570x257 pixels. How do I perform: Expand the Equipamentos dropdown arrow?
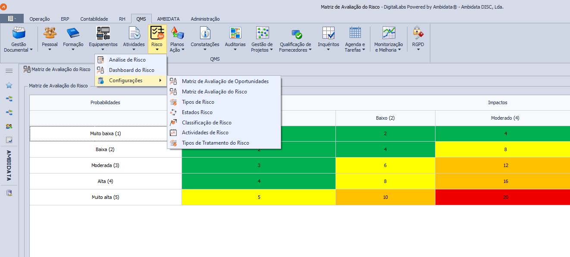click(x=103, y=50)
